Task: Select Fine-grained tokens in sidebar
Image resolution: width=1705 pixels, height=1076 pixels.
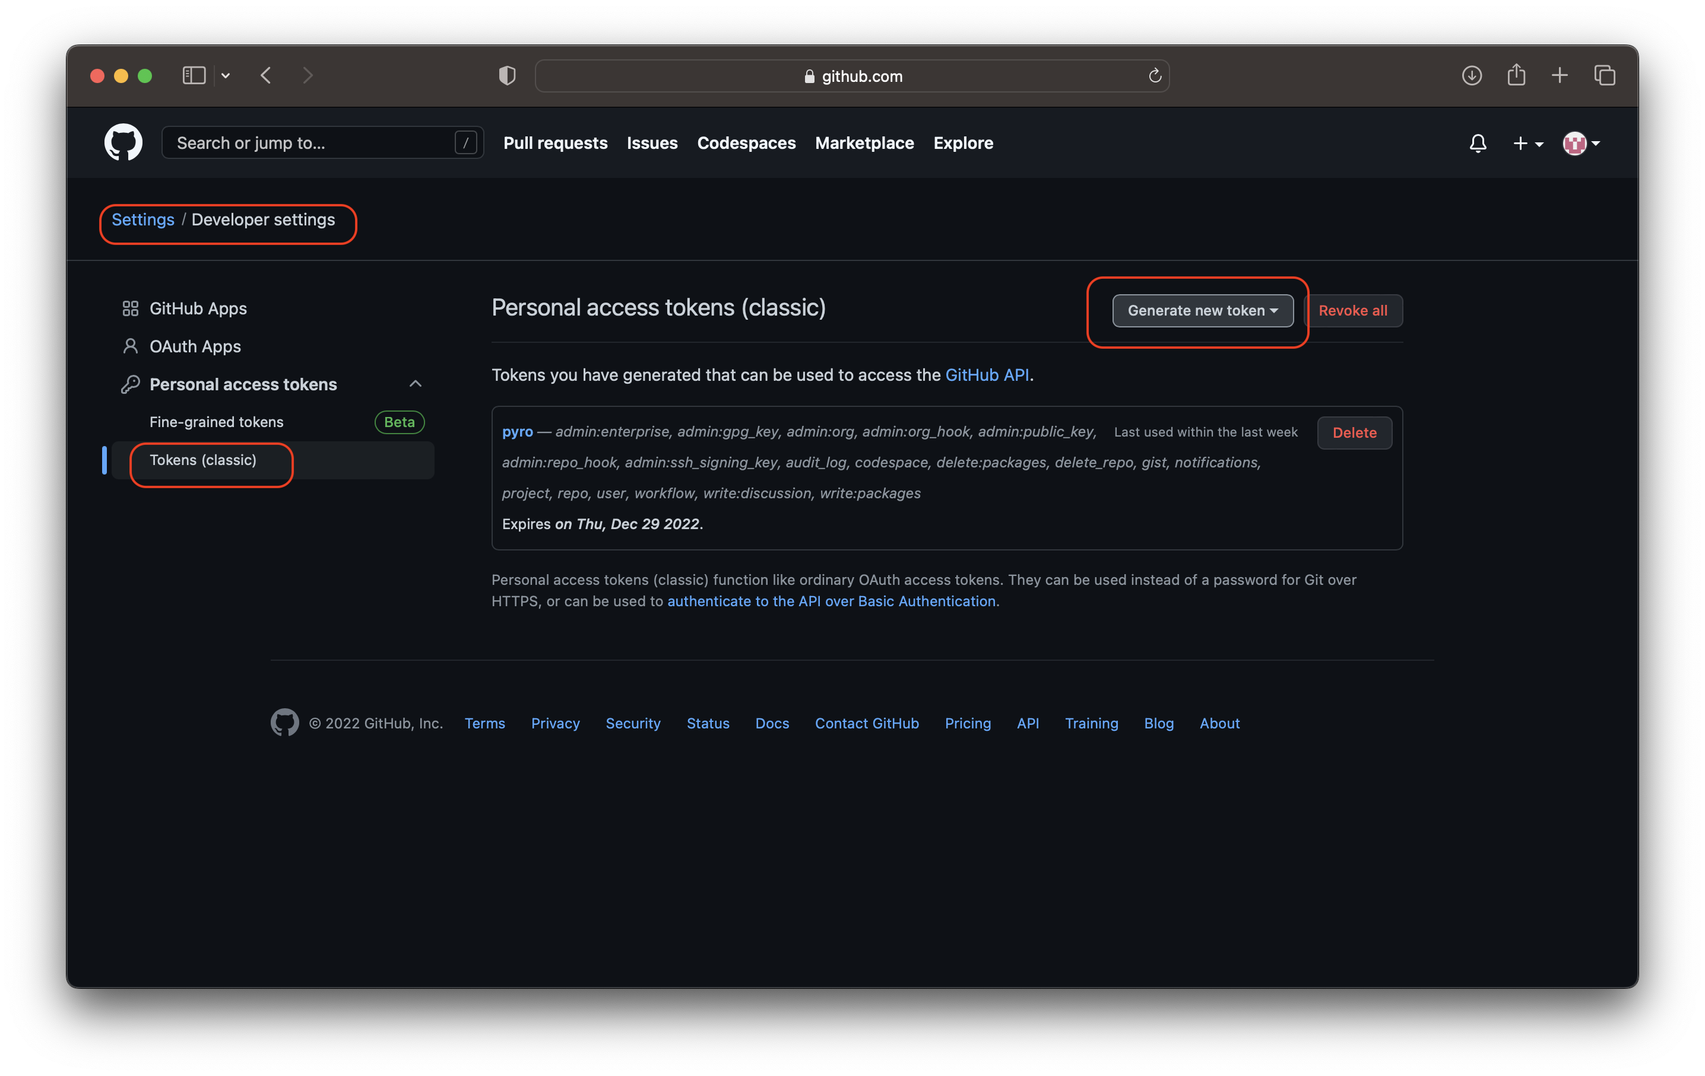Action: [x=216, y=422]
